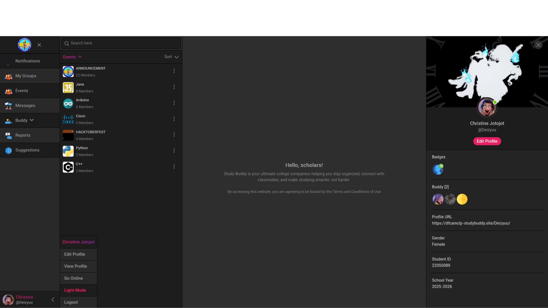The height and width of the screenshot is (308, 548).
Task: Toggle status with Go Online
Action: tap(73, 278)
